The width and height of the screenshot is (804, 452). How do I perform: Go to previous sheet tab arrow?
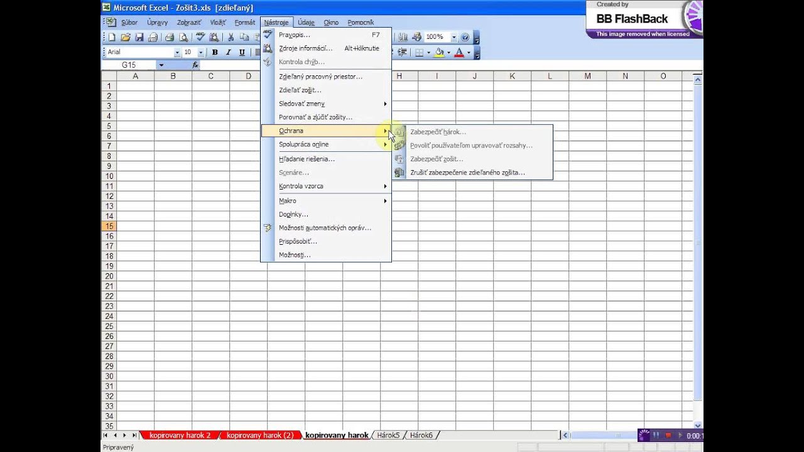(x=115, y=435)
